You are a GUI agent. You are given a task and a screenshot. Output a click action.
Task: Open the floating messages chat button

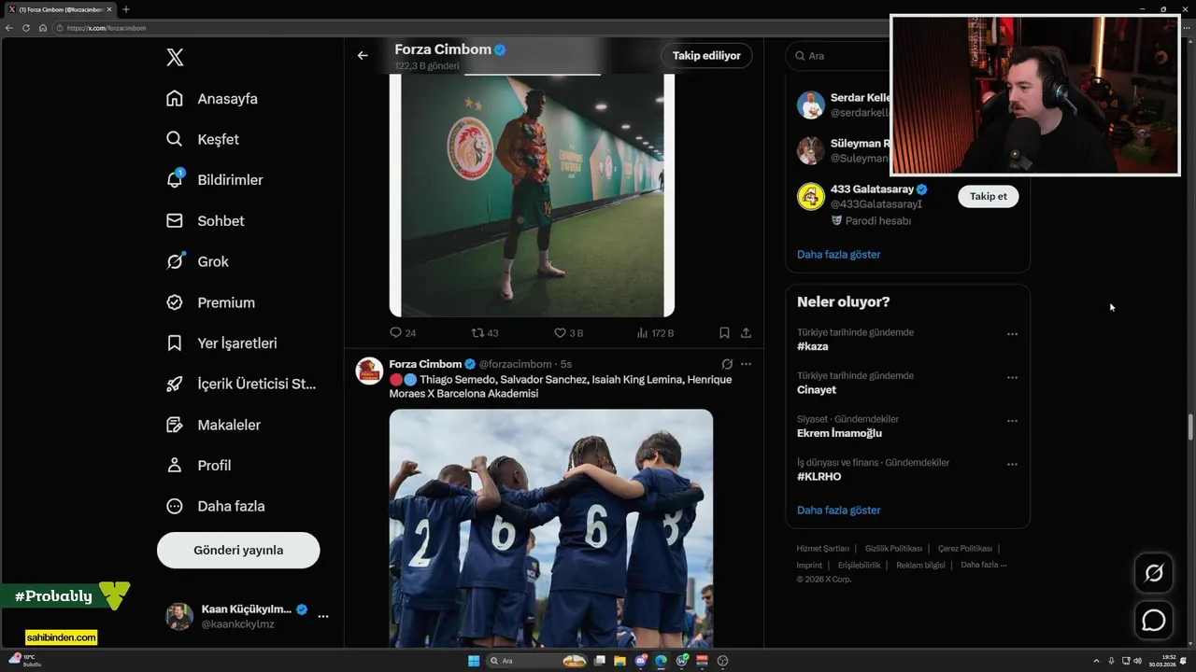(1154, 620)
